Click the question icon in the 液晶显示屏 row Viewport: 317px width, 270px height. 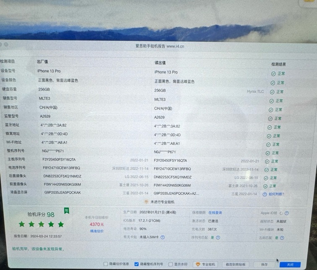point(265,194)
